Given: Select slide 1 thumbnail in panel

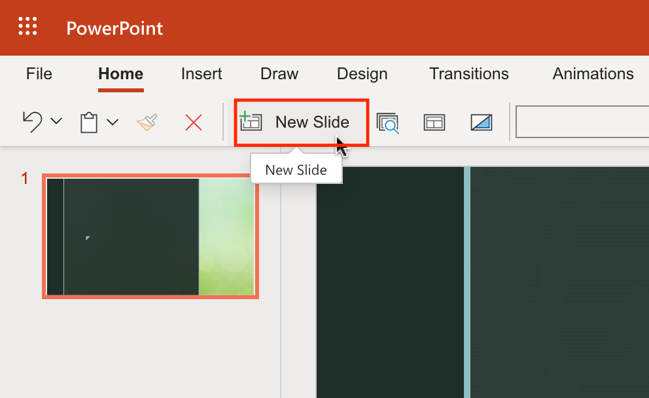Looking at the screenshot, I should 150,236.
